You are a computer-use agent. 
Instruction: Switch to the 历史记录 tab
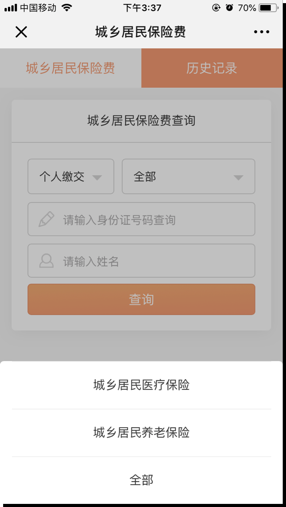(x=212, y=68)
